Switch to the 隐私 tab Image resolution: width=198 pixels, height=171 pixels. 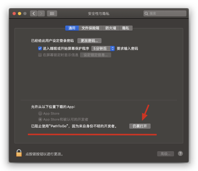[126, 28]
